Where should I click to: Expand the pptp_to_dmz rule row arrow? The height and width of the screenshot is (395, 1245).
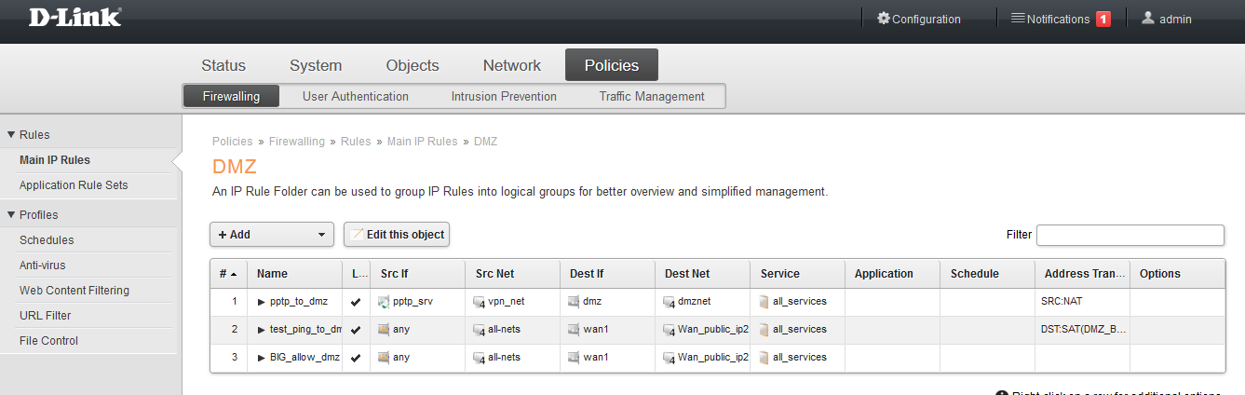[x=262, y=302]
